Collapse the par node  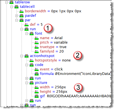coord(16,20)
